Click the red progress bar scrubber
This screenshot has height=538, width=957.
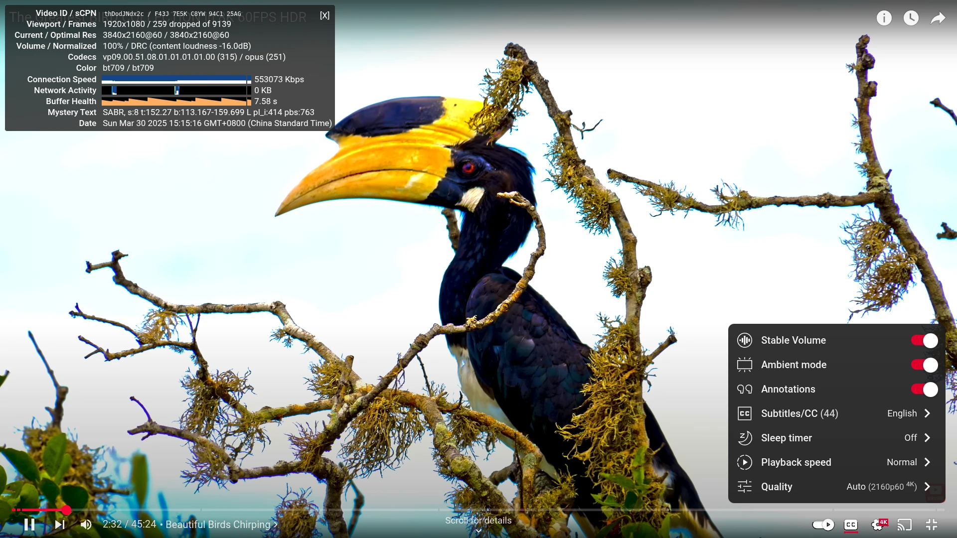66,510
